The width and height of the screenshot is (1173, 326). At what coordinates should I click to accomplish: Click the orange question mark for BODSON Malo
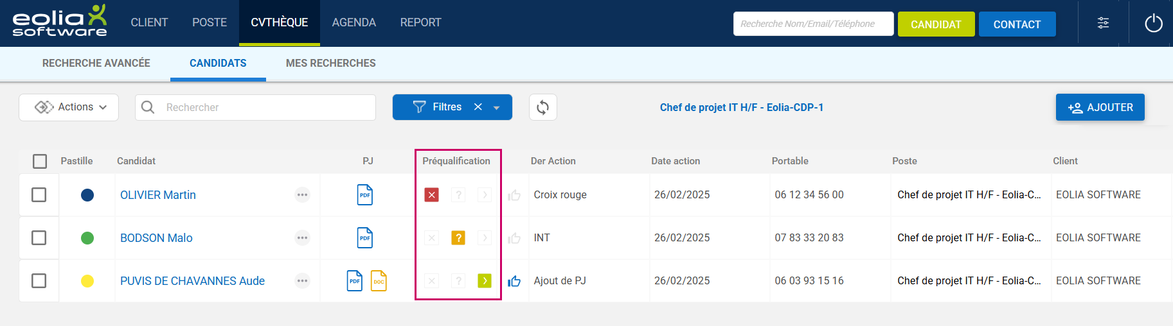point(458,238)
